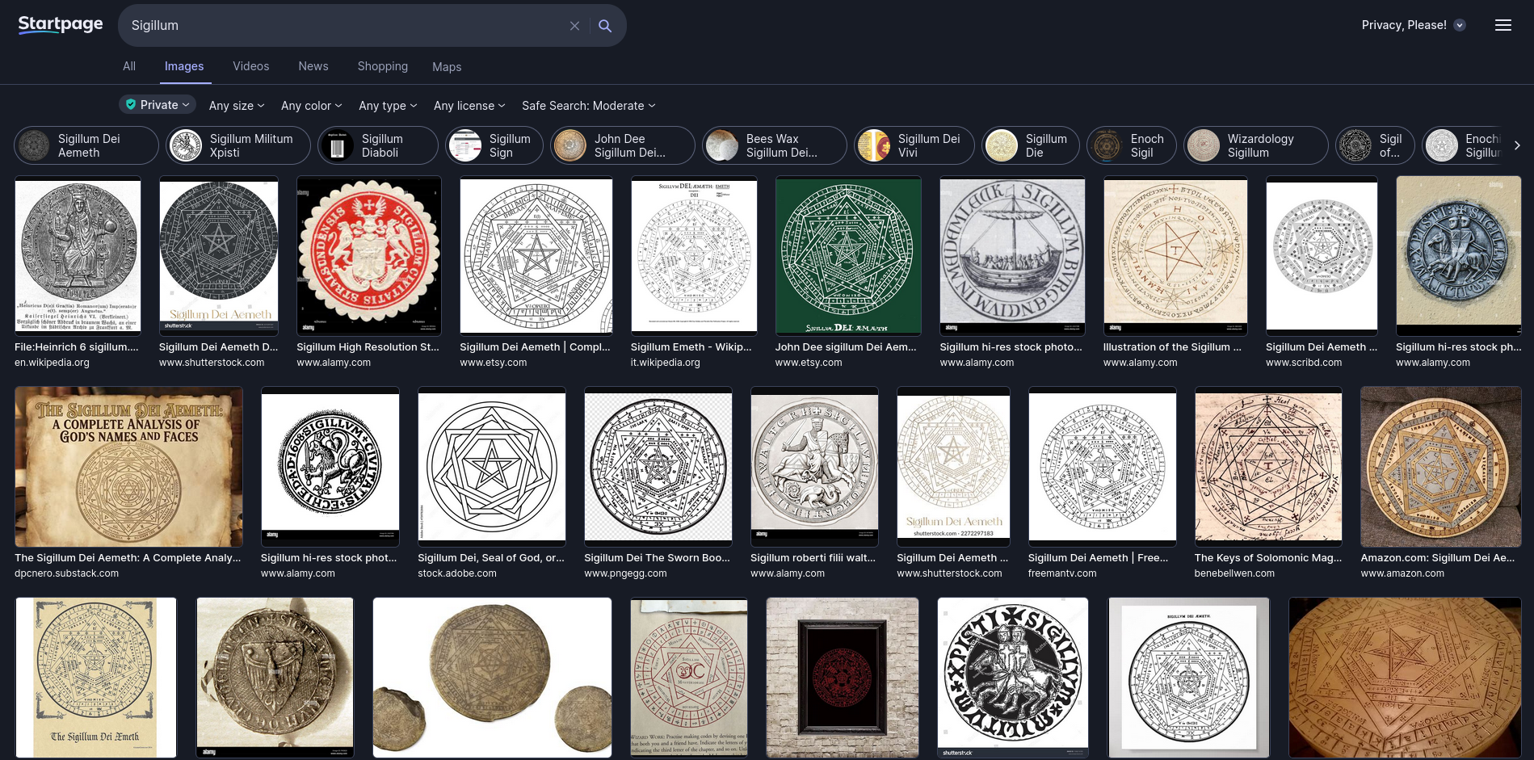The image size is (1534, 760).
Task: Select the Sigillum Sign chip
Action: point(494,145)
